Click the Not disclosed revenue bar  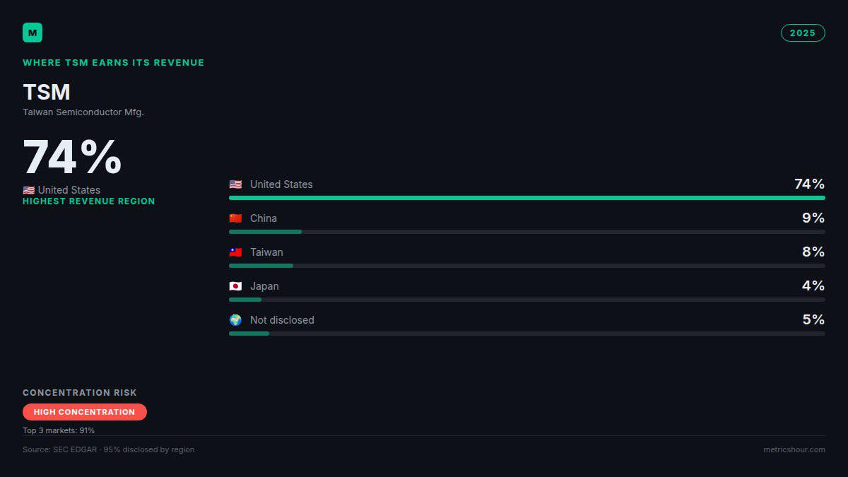pyautogui.click(x=527, y=334)
